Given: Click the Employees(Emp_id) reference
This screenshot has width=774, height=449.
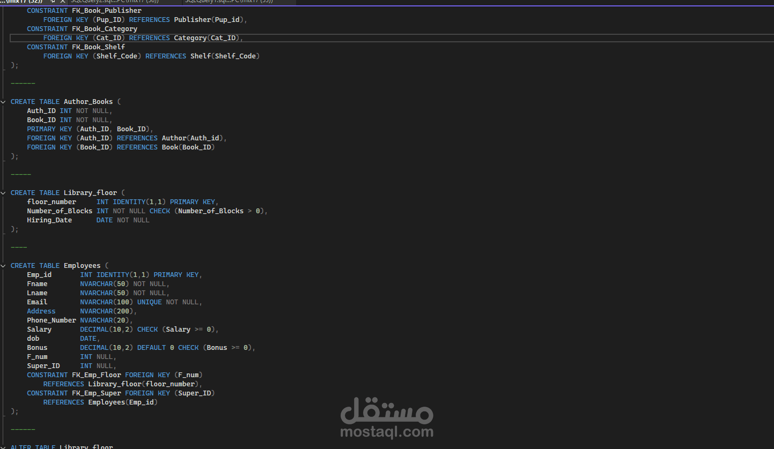Looking at the screenshot, I should tap(123, 402).
